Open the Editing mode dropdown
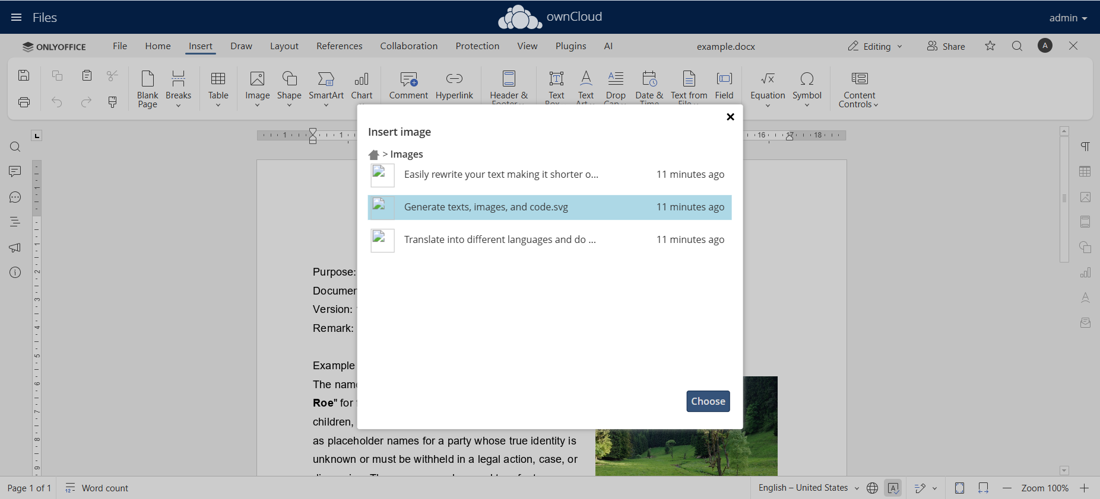1100x499 pixels. (x=875, y=46)
